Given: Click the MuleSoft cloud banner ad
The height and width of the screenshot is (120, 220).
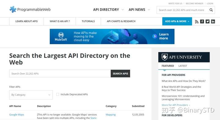Looking at the screenshot, I should [112, 37].
